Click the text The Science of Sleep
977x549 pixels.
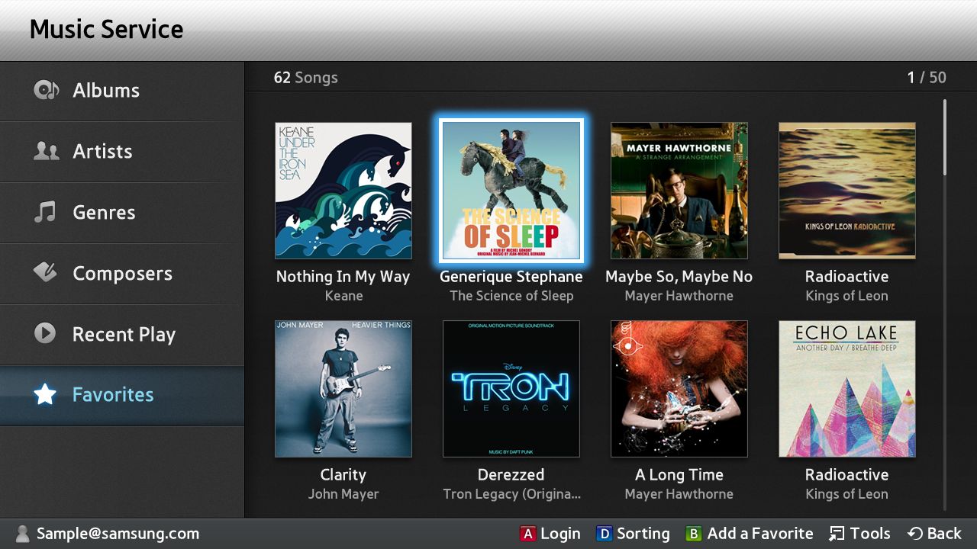(x=511, y=296)
